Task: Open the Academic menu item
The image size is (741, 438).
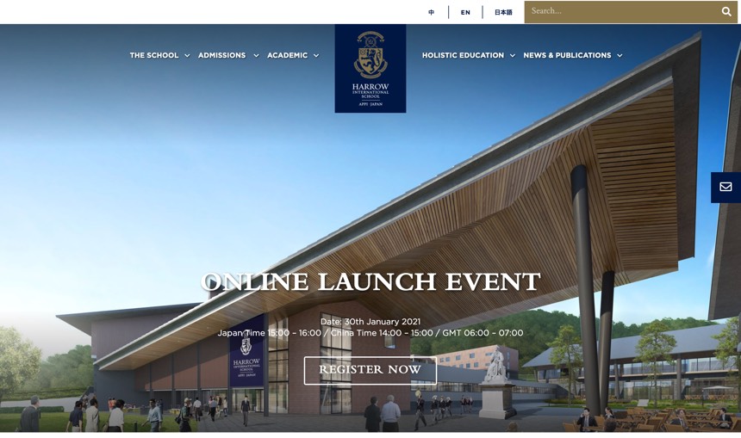Action: [287, 55]
